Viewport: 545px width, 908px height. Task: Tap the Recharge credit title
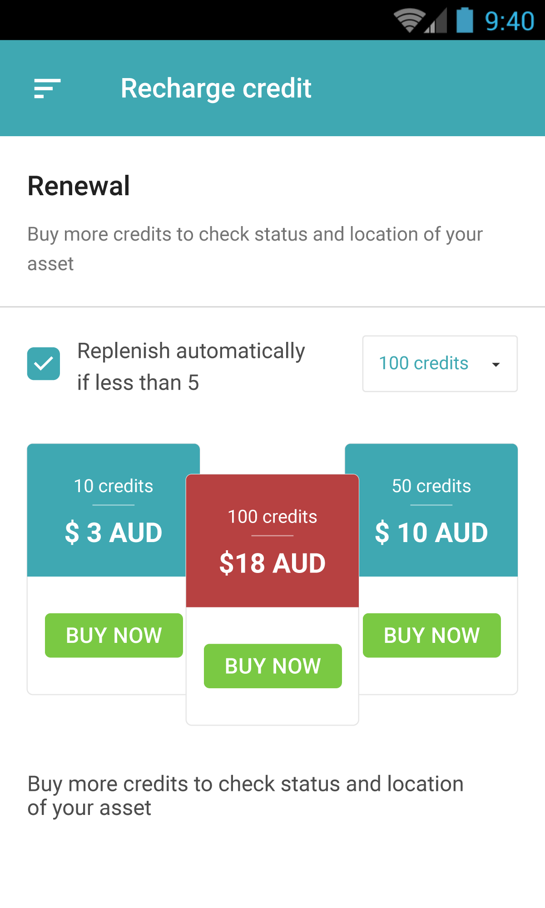tap(216, 88)
